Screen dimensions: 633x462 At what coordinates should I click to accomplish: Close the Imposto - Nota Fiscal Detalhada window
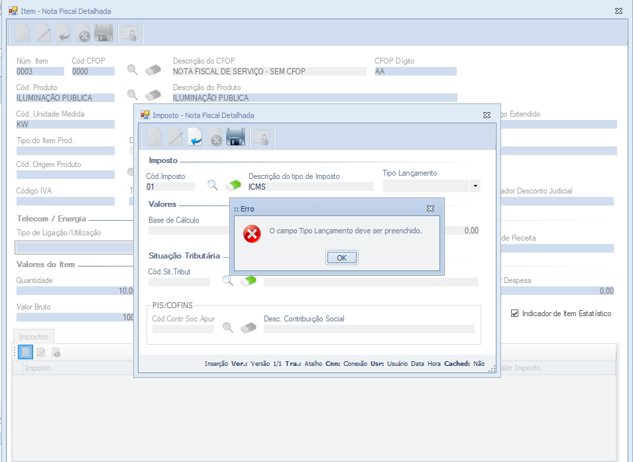487,115
